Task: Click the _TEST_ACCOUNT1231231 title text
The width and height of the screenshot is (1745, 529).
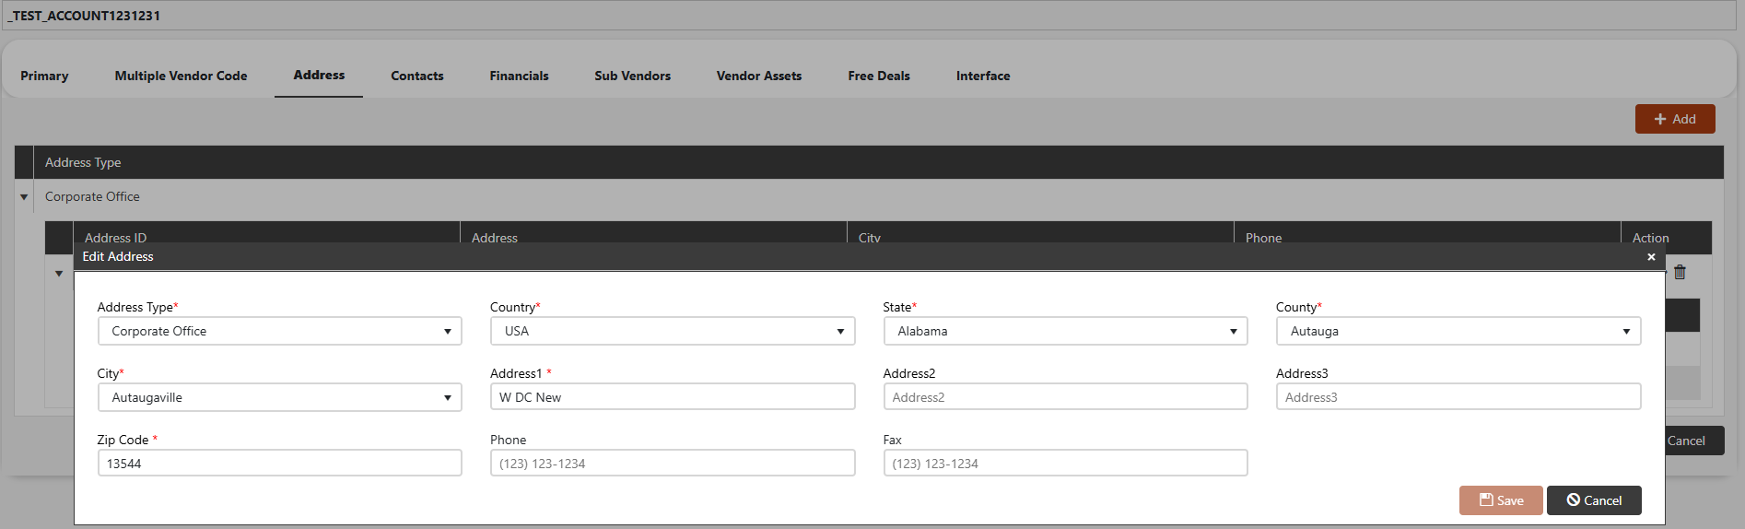Action: 84,16
